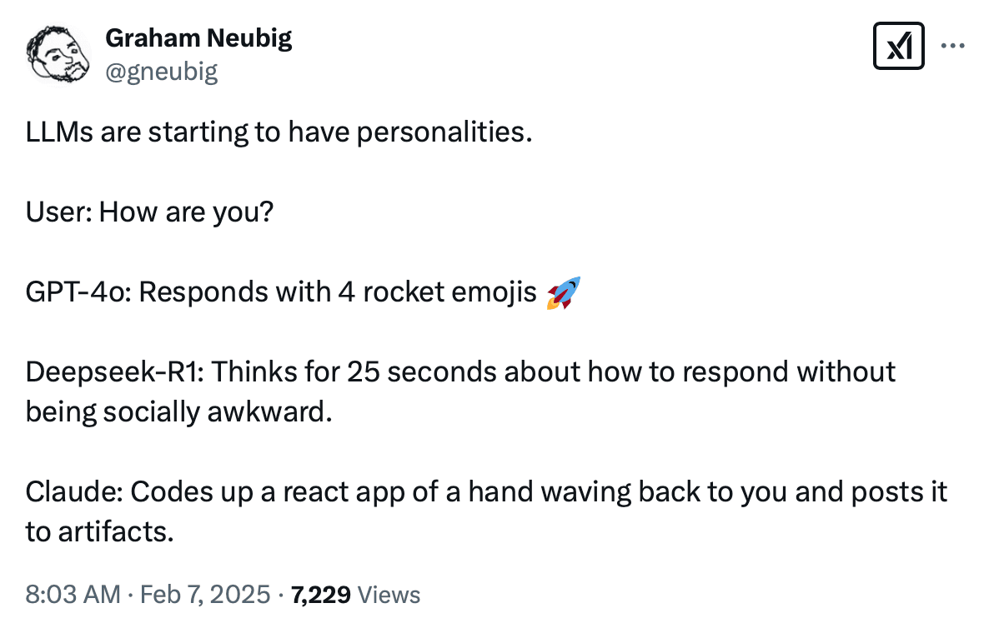Click the display name Graham Neubig

[x=198, y=38]
